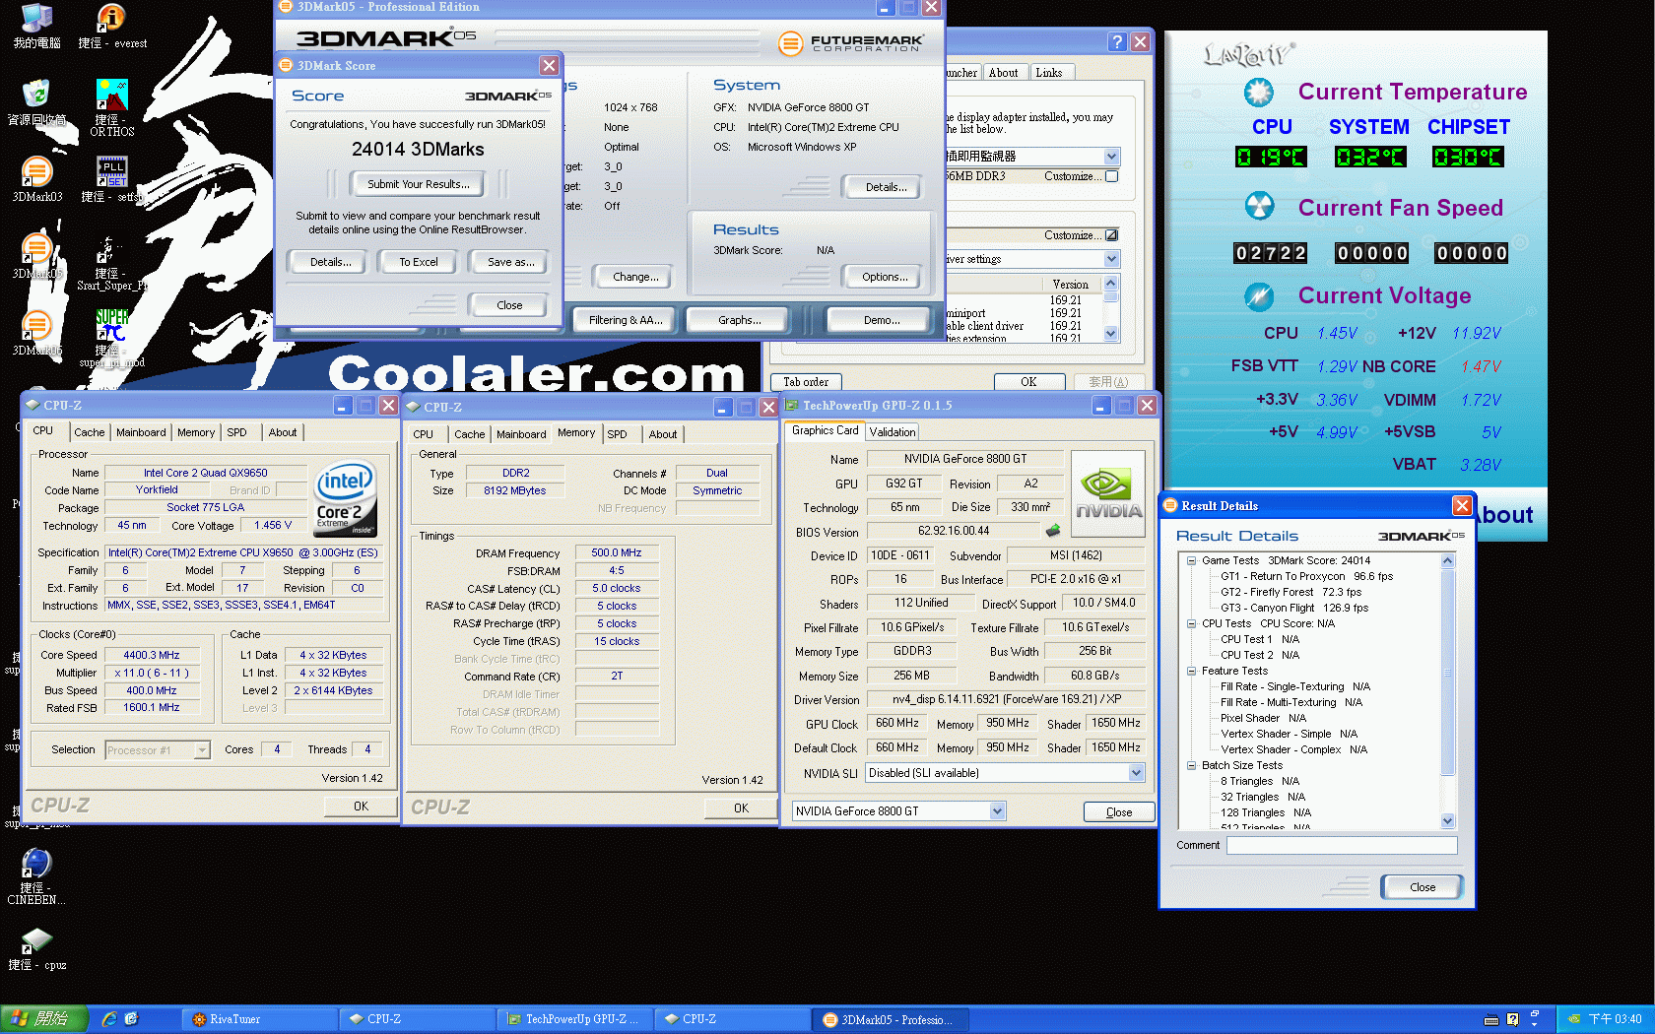The image size is (1655, 1034).
Task: Click the Futuremark Corporation logo
Action: (851, 43)
